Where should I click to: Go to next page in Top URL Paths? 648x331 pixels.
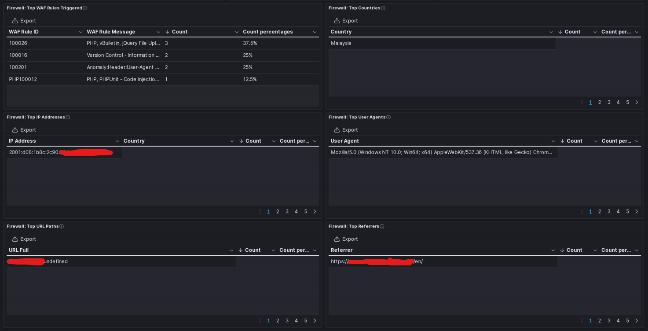pyautogui.click(x=315, y=320)
